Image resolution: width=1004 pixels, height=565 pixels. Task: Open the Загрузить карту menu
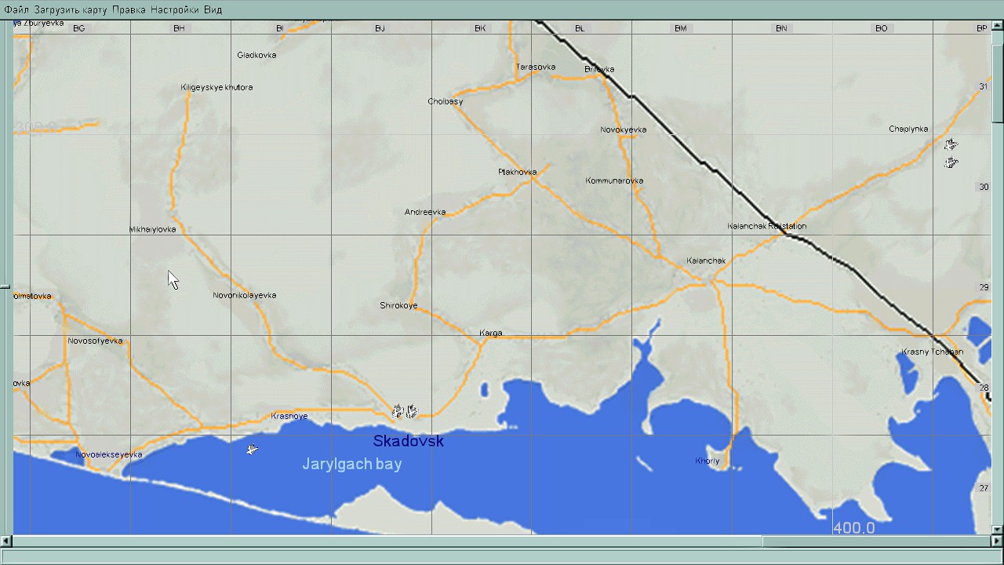pos(71,9)
